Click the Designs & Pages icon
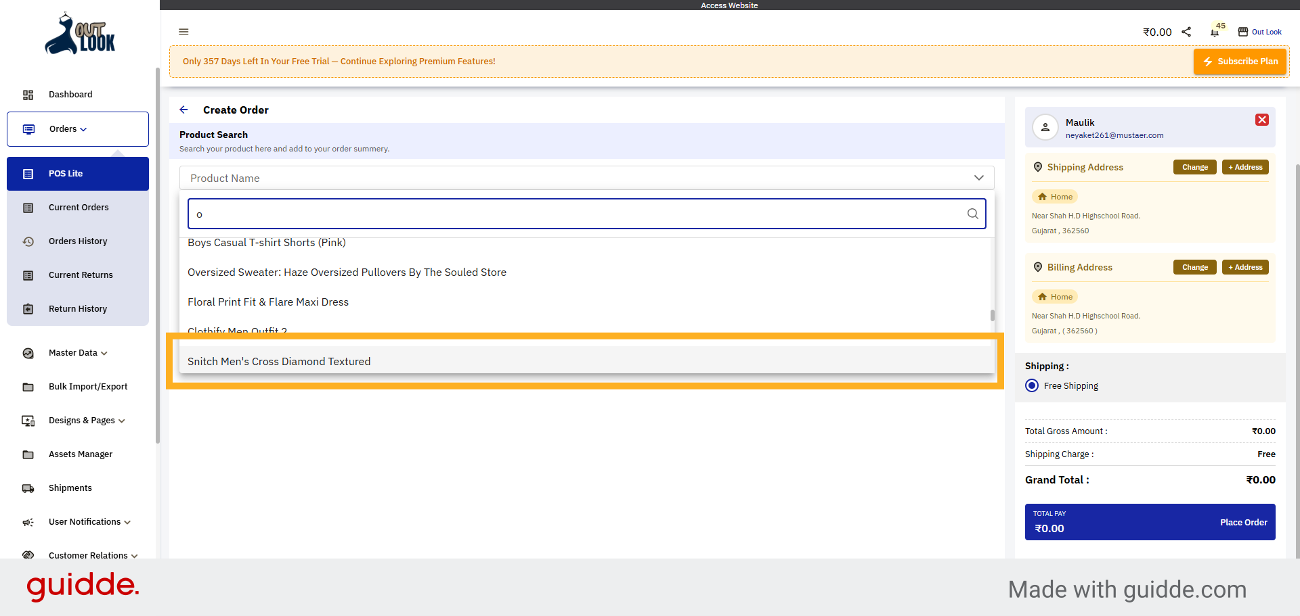Screen dimensions: 1300x616 (x=28, y=421)
